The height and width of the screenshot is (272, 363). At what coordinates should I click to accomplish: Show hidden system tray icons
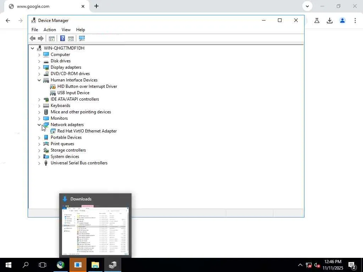(x=300, y=265)
